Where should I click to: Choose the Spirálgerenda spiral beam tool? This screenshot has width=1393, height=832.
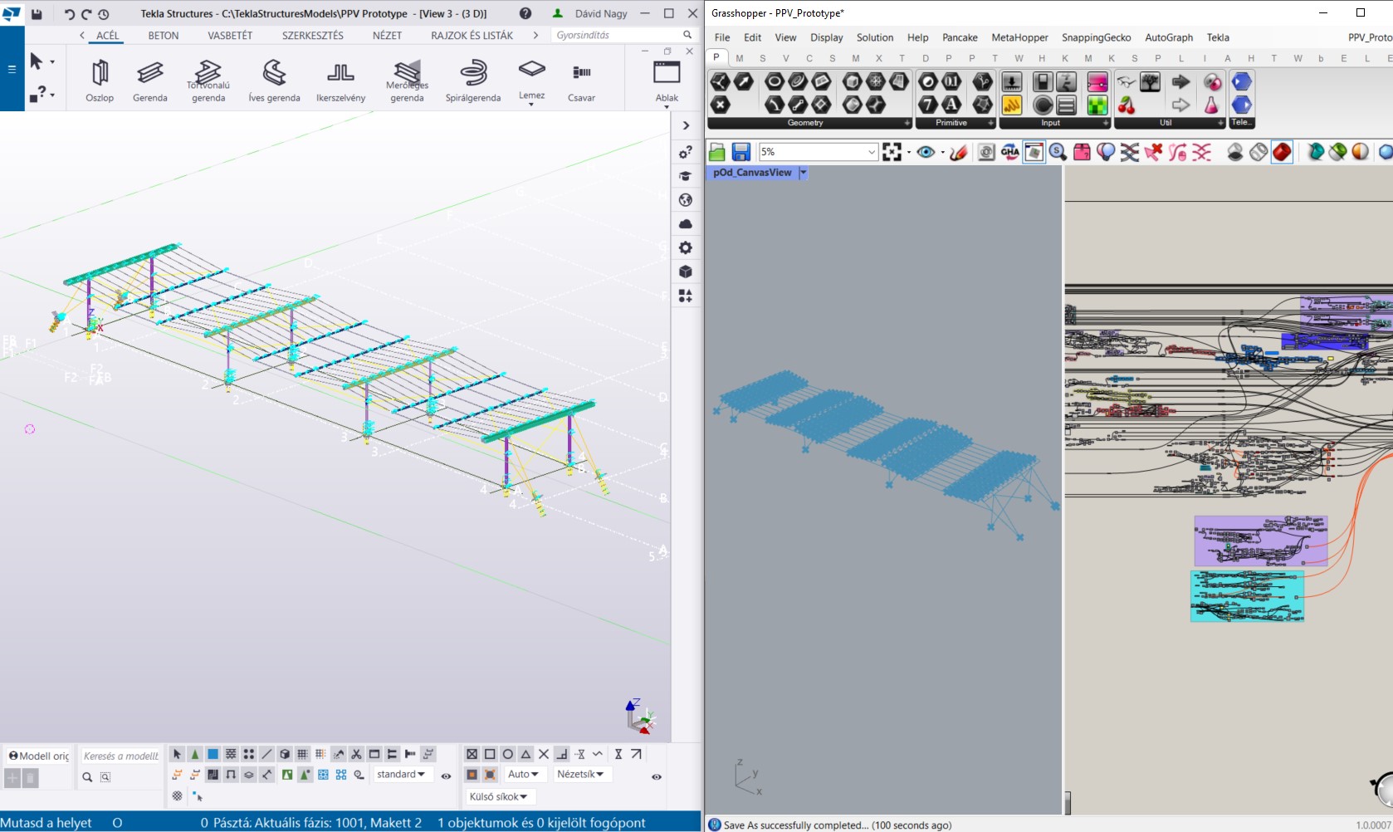point(473,81)
